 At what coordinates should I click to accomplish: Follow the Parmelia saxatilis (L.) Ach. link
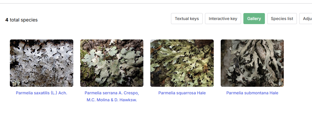(42, 93)
